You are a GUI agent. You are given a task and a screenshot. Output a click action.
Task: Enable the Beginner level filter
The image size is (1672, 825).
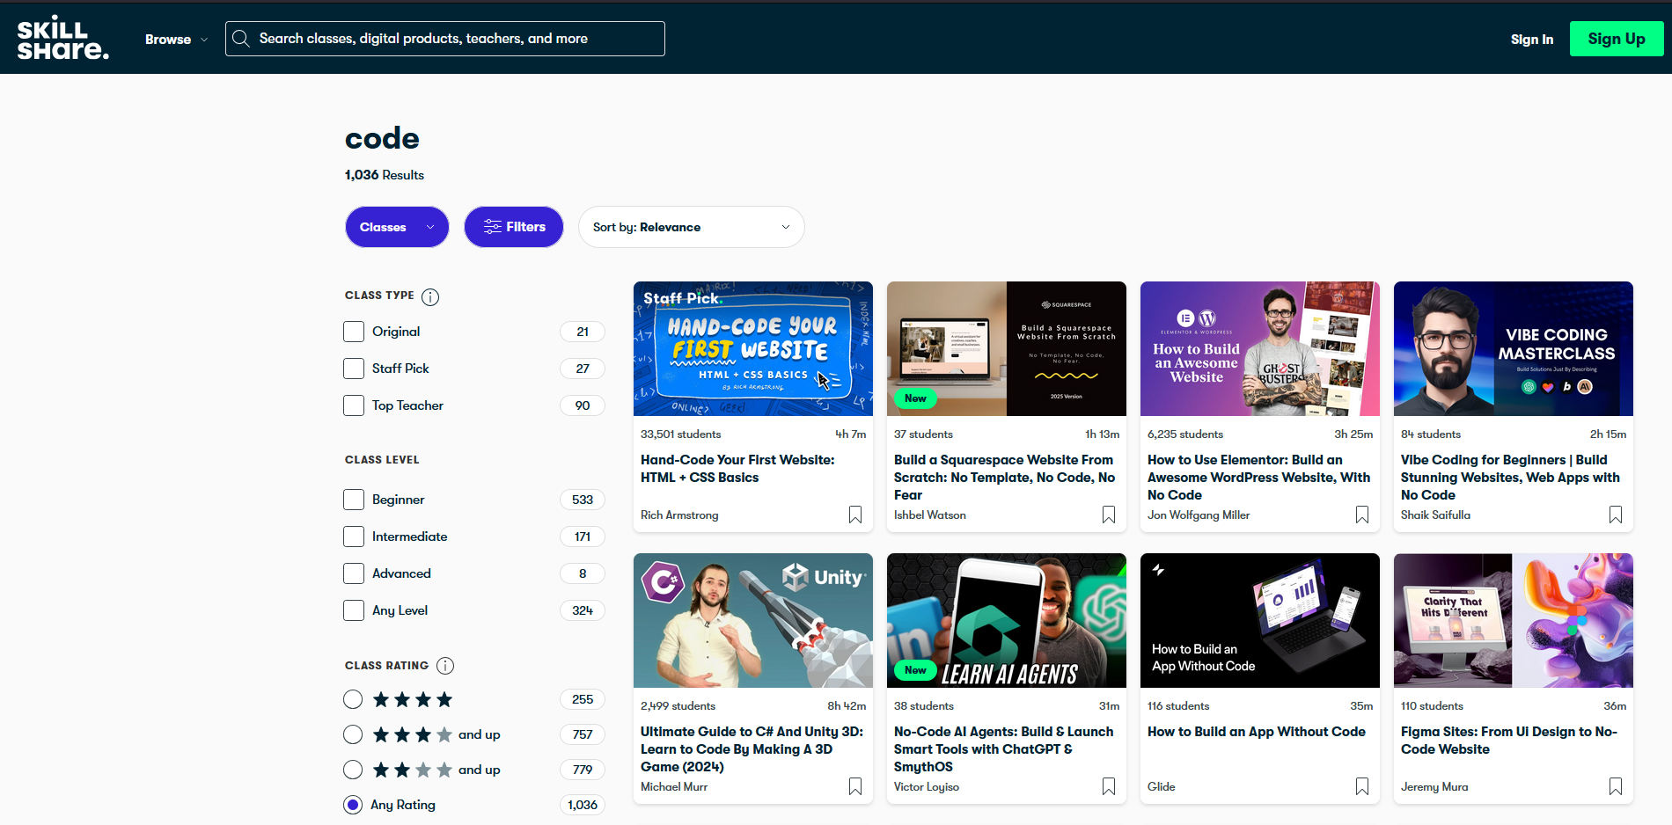click(x=354, y=500)
